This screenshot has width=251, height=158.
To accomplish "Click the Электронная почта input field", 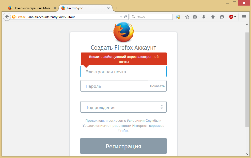I will point(123,72).
